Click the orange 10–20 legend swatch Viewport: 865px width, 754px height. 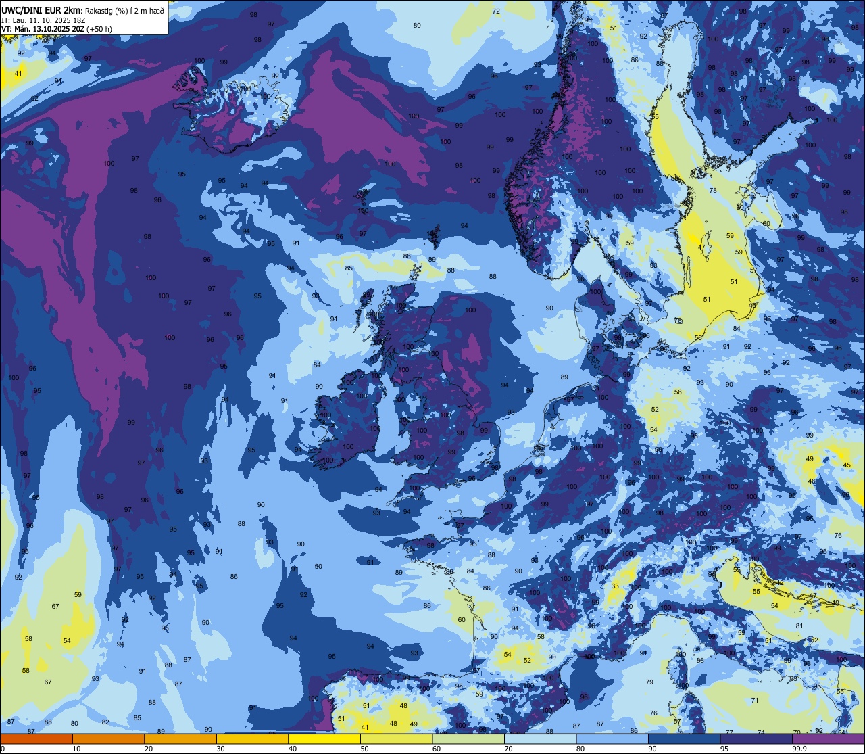pos(108,738)
